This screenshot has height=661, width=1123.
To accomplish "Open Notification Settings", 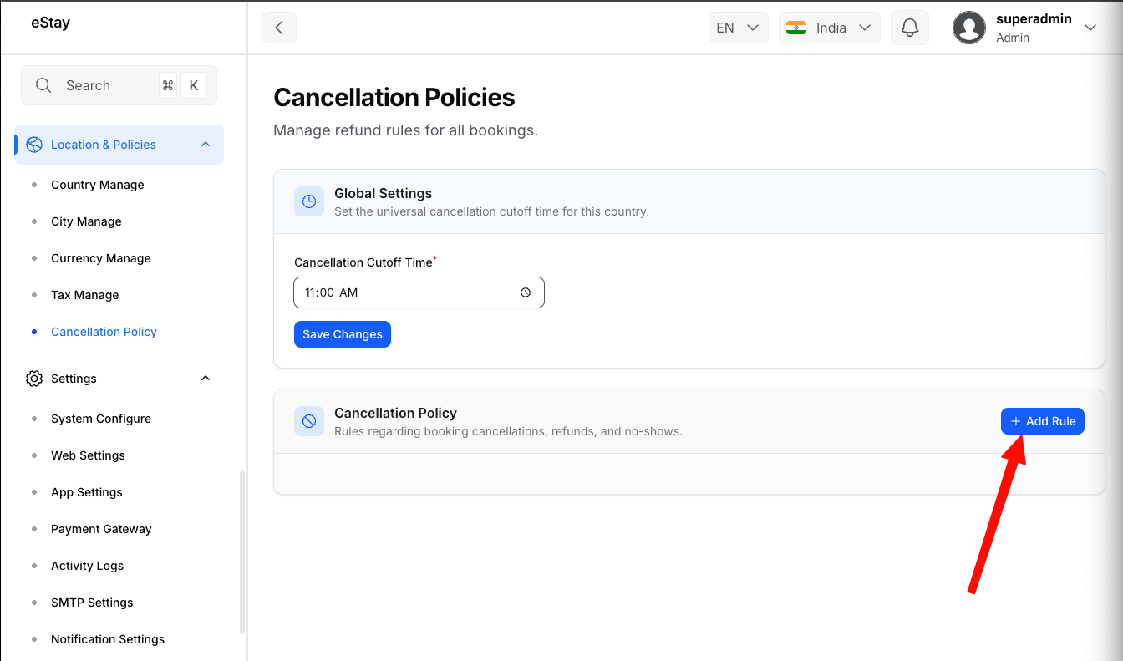I will [108, 639].
